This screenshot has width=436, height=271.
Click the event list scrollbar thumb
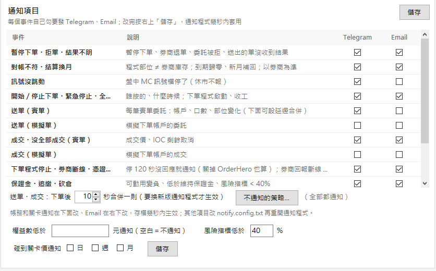click(425, 91)
